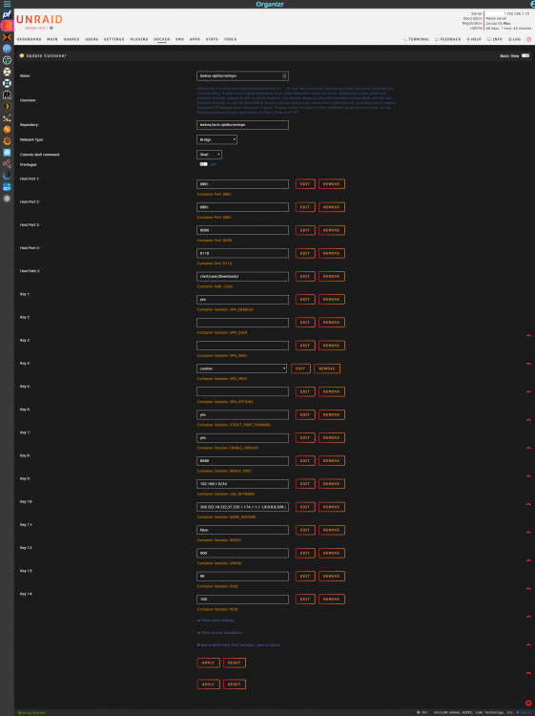
Task: Click the red back-to-top arrow icon
Action: [x=528, y=704]
